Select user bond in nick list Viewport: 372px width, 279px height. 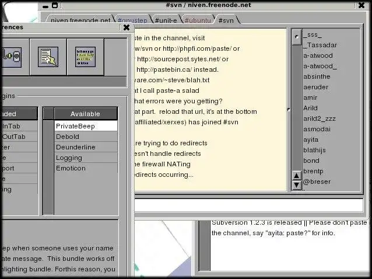click(311, 161)
